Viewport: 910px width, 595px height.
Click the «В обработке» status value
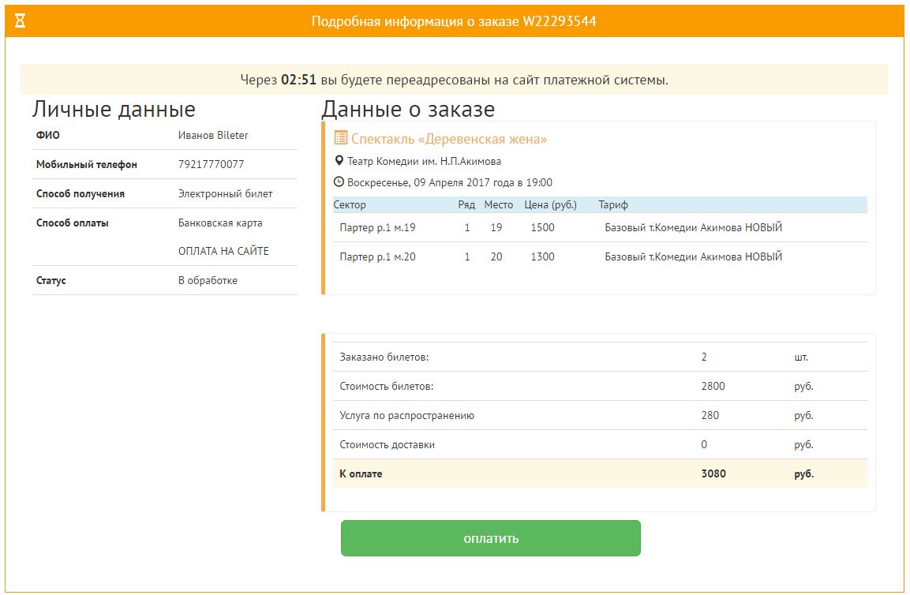point(208,280)
